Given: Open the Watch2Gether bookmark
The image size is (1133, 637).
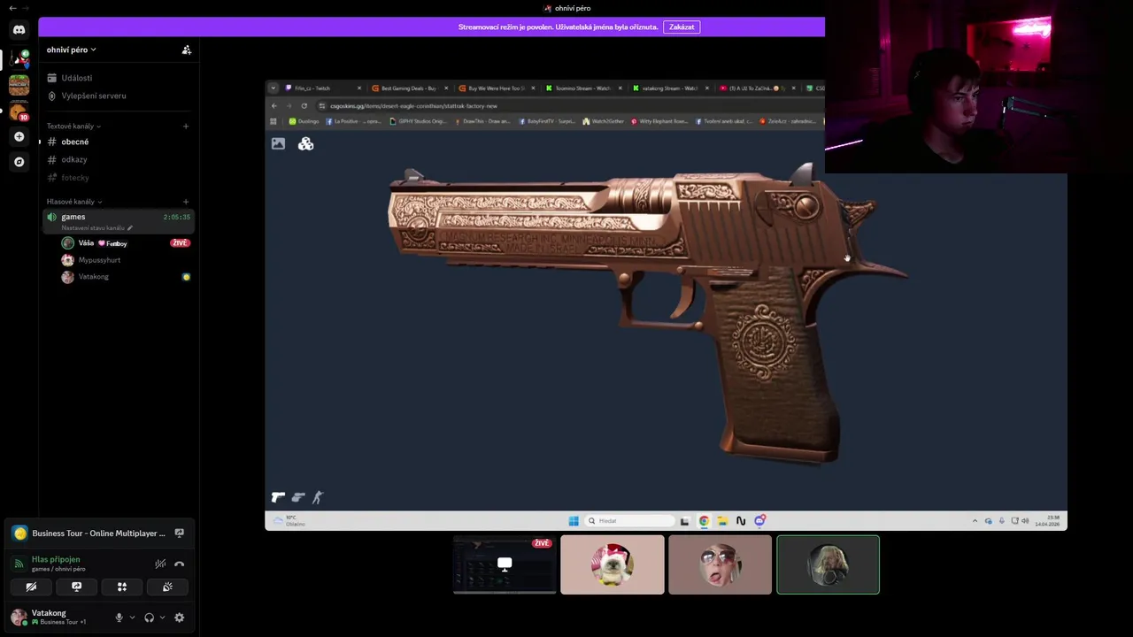Looking at the screenshot, I should tap(603, 121).
